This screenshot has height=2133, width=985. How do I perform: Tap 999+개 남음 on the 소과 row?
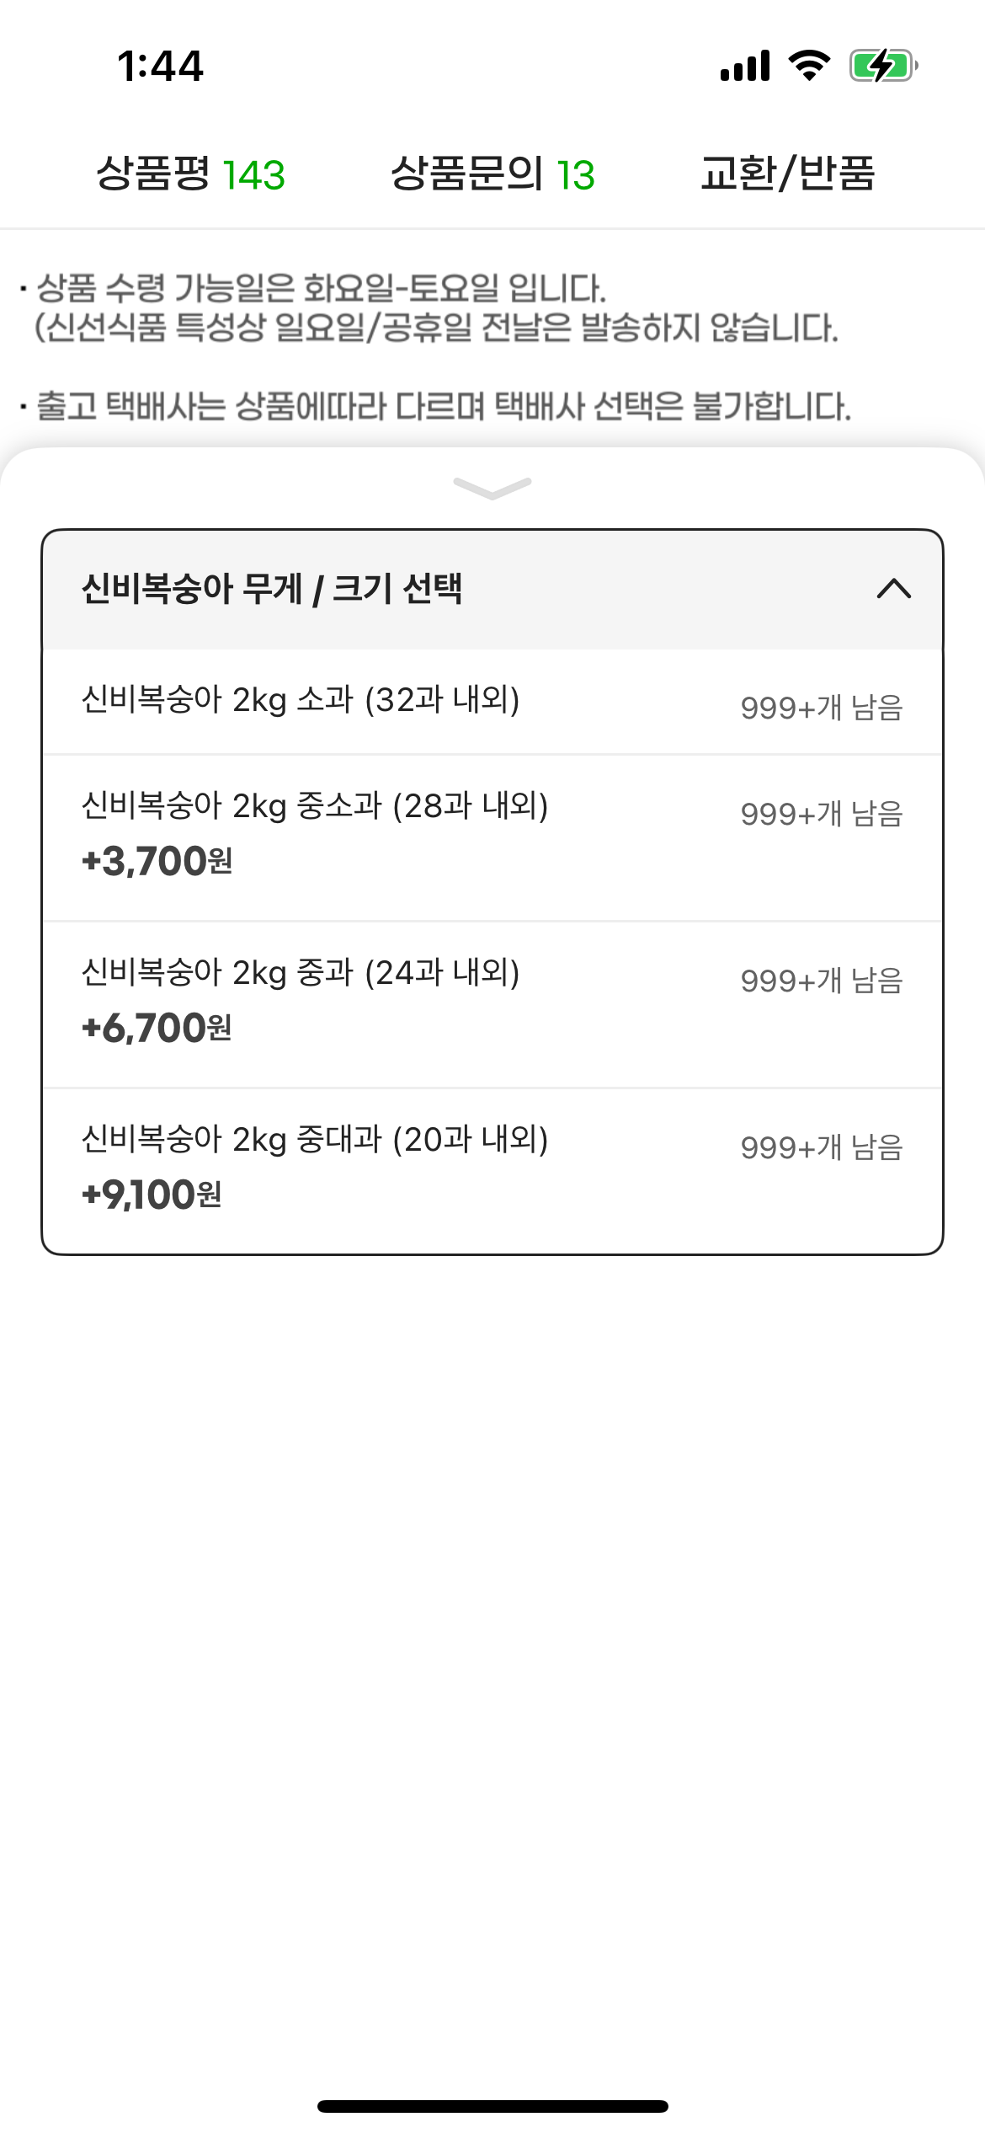(822, 708)
